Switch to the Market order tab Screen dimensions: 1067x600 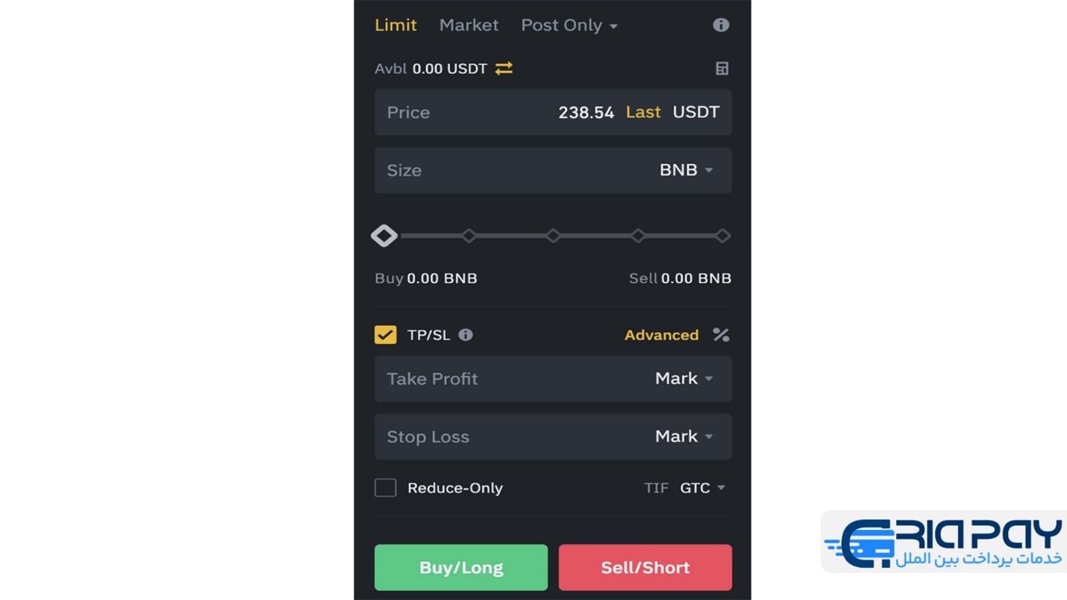(469, 25)
